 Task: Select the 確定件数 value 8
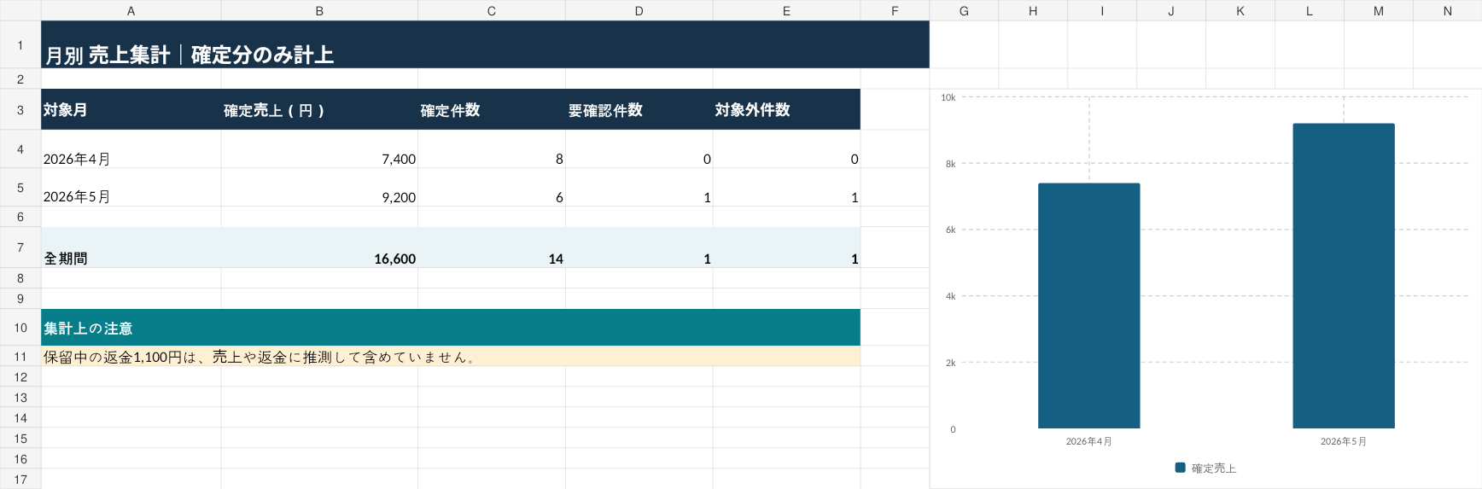point(492,149)
